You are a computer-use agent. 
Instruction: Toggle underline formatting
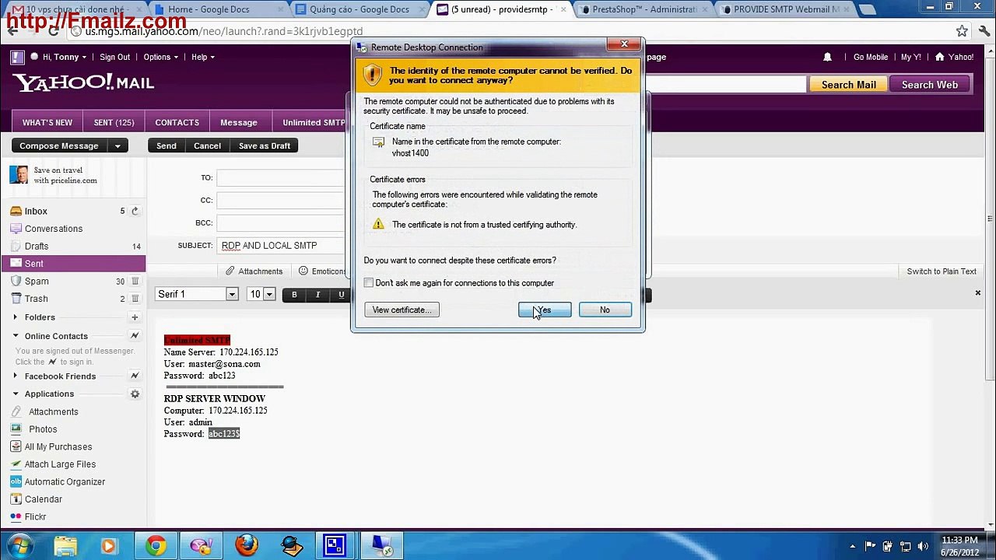click(341, 295)
